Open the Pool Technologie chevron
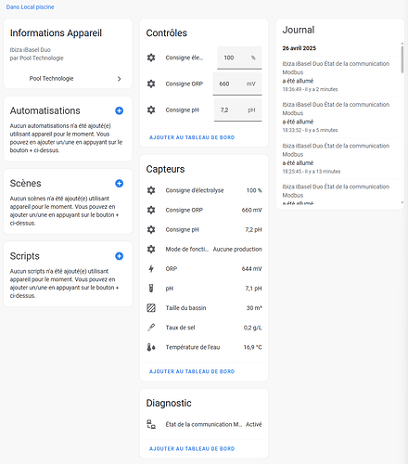Viewport: 408px width, 464px height. (x=120, y=79)
